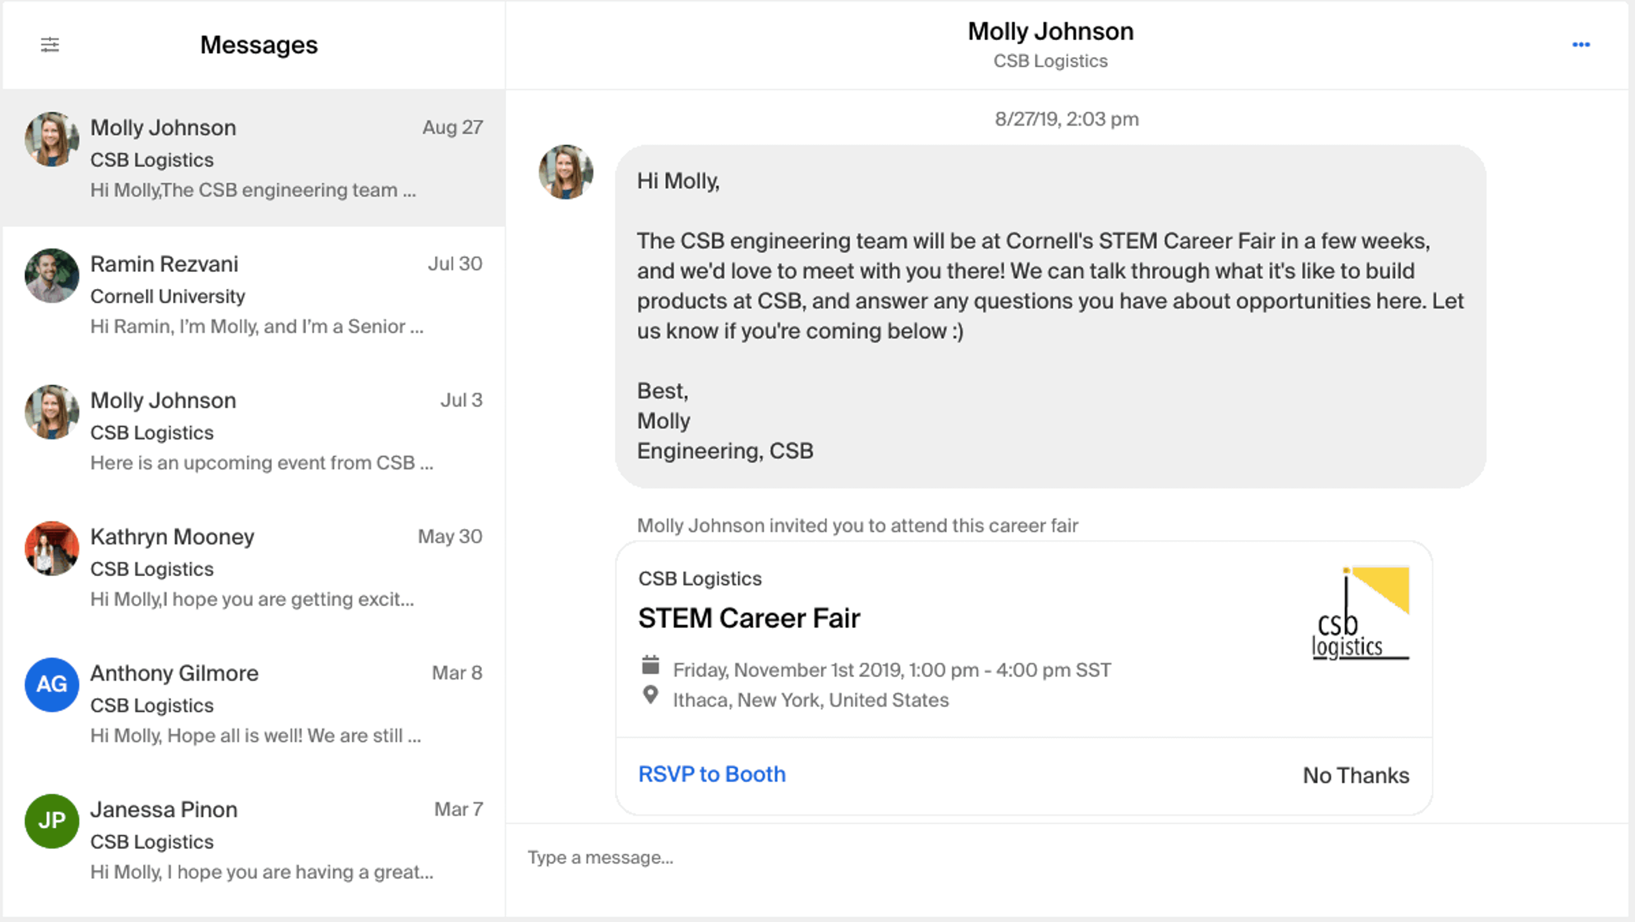Click Kathryn Mooney's profile photo

(x=52, y=549)
